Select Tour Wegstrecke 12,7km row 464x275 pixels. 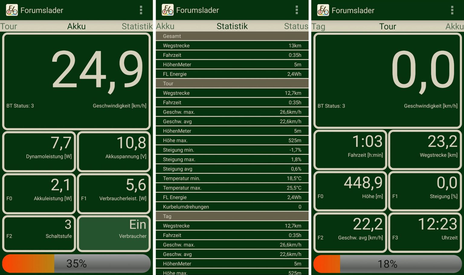point(232,93)
